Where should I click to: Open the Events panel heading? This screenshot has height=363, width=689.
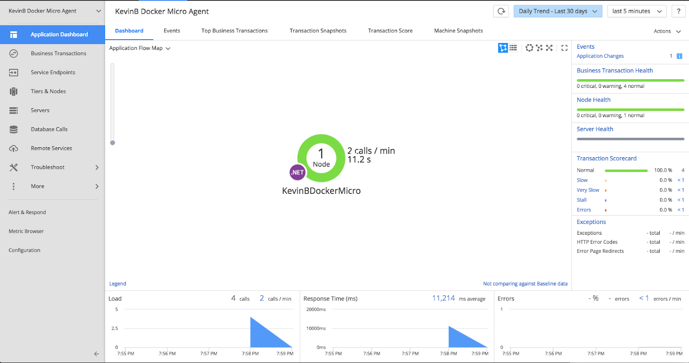coord(586,47)
